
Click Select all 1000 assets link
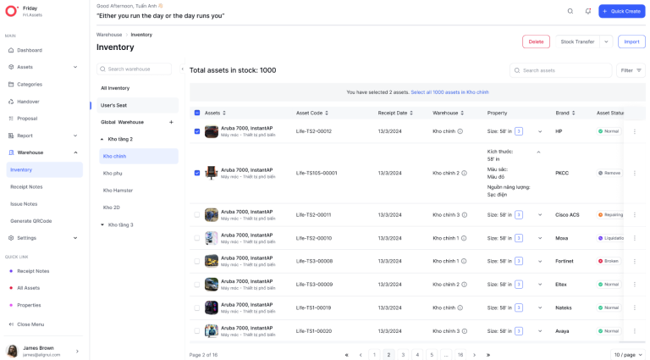449,92
